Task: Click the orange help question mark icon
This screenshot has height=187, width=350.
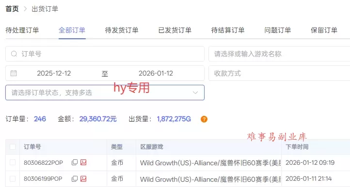Action: (x=204, y=119)
